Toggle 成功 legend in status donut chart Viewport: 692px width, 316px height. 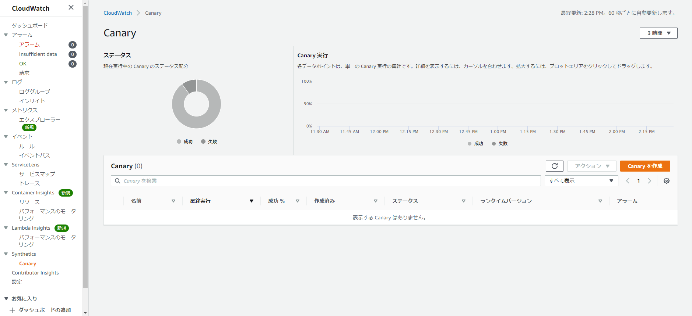pos(185,141)
